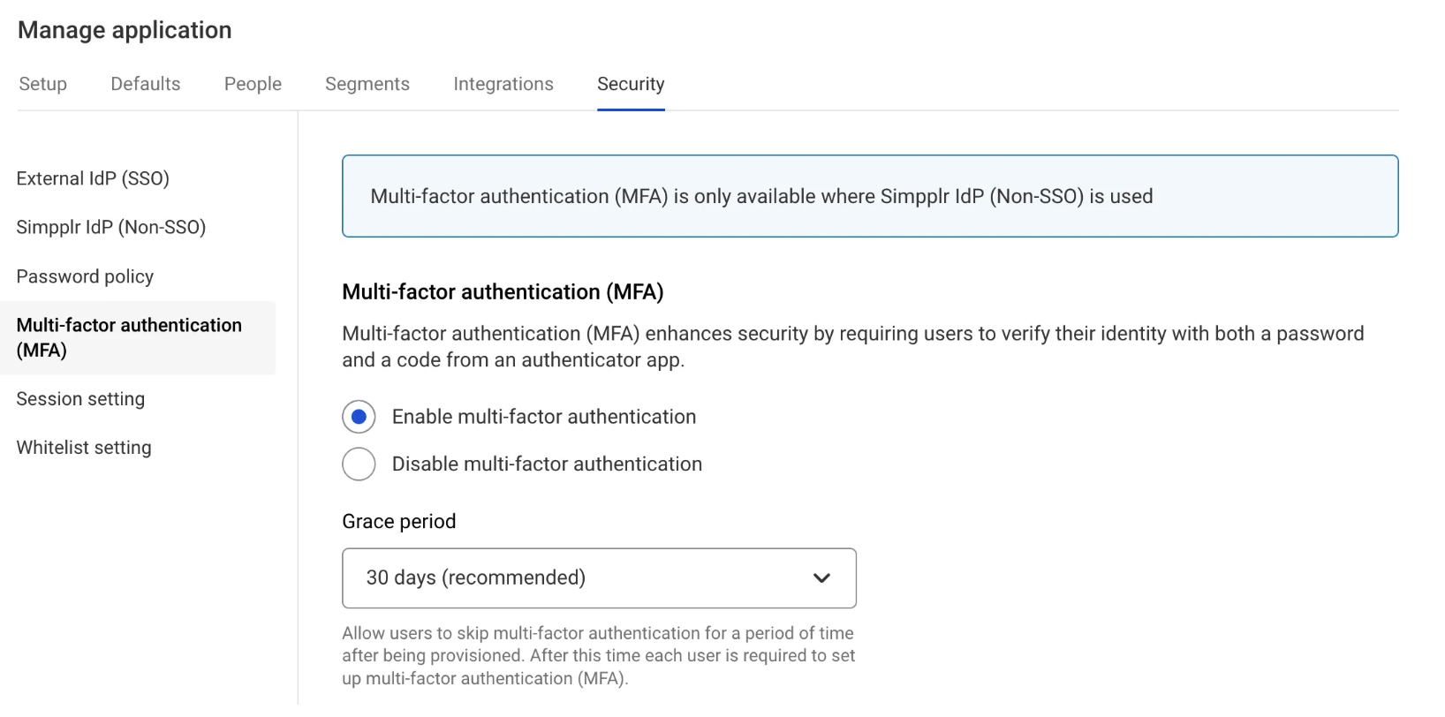Click the blue MFA availability info banner

[869, 196]
